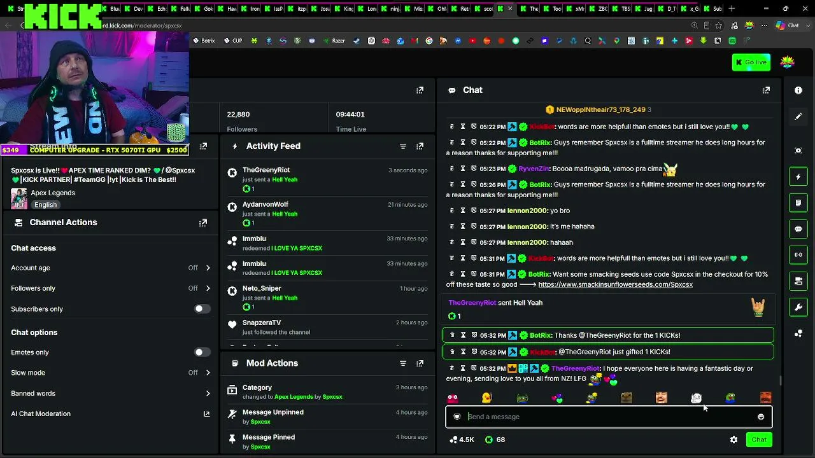815x458 pixels.
Task: Select the bearded face quick emote
Action: pyautogui.click(x=662, y=398)
